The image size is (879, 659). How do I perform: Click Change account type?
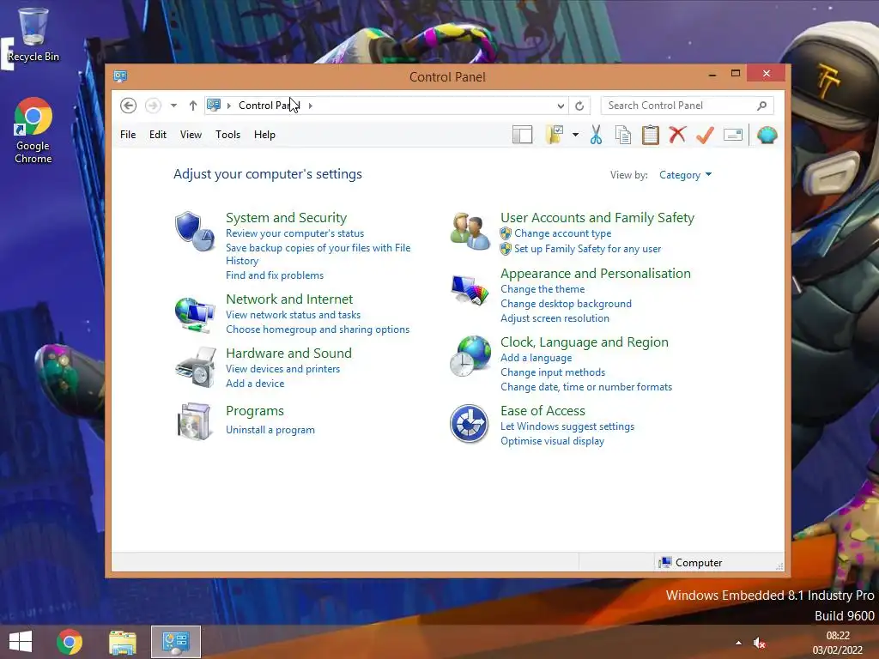[x=563, y=233]
